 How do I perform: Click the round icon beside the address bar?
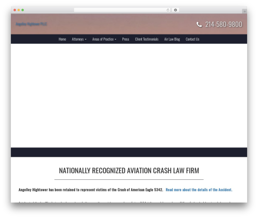175,10
